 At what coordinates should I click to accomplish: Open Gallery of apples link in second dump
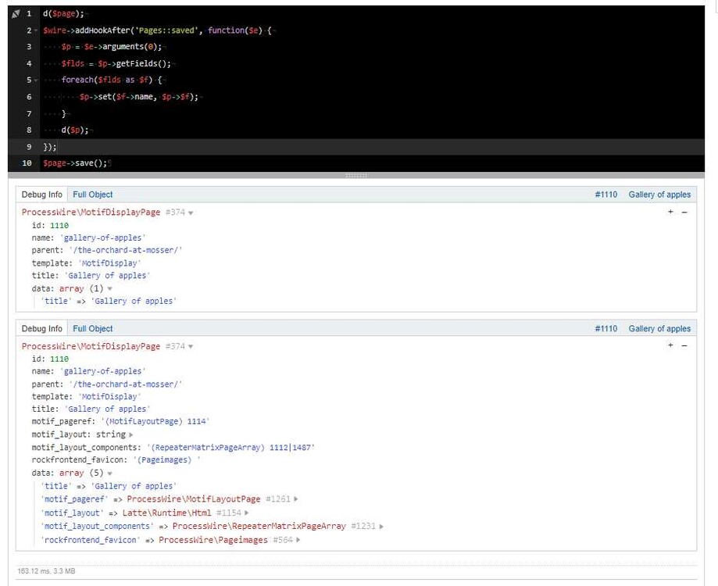tap(659, 329)
